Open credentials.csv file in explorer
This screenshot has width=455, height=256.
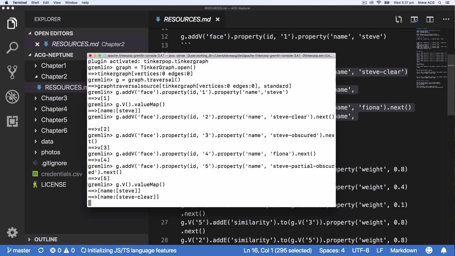tap(61, 174)
